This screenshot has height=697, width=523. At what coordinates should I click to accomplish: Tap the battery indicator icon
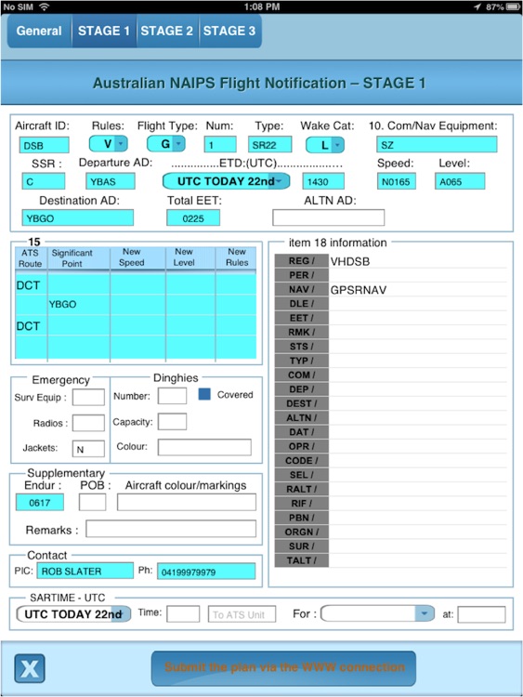[513, 7]
